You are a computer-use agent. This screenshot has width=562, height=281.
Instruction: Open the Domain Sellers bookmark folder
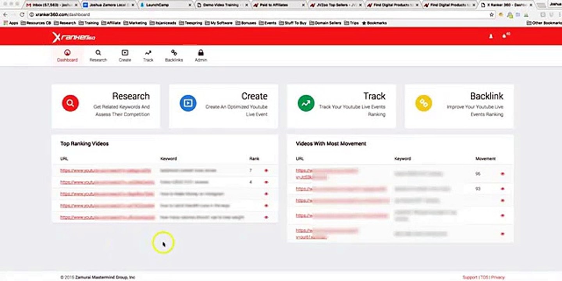pos(325,23)
